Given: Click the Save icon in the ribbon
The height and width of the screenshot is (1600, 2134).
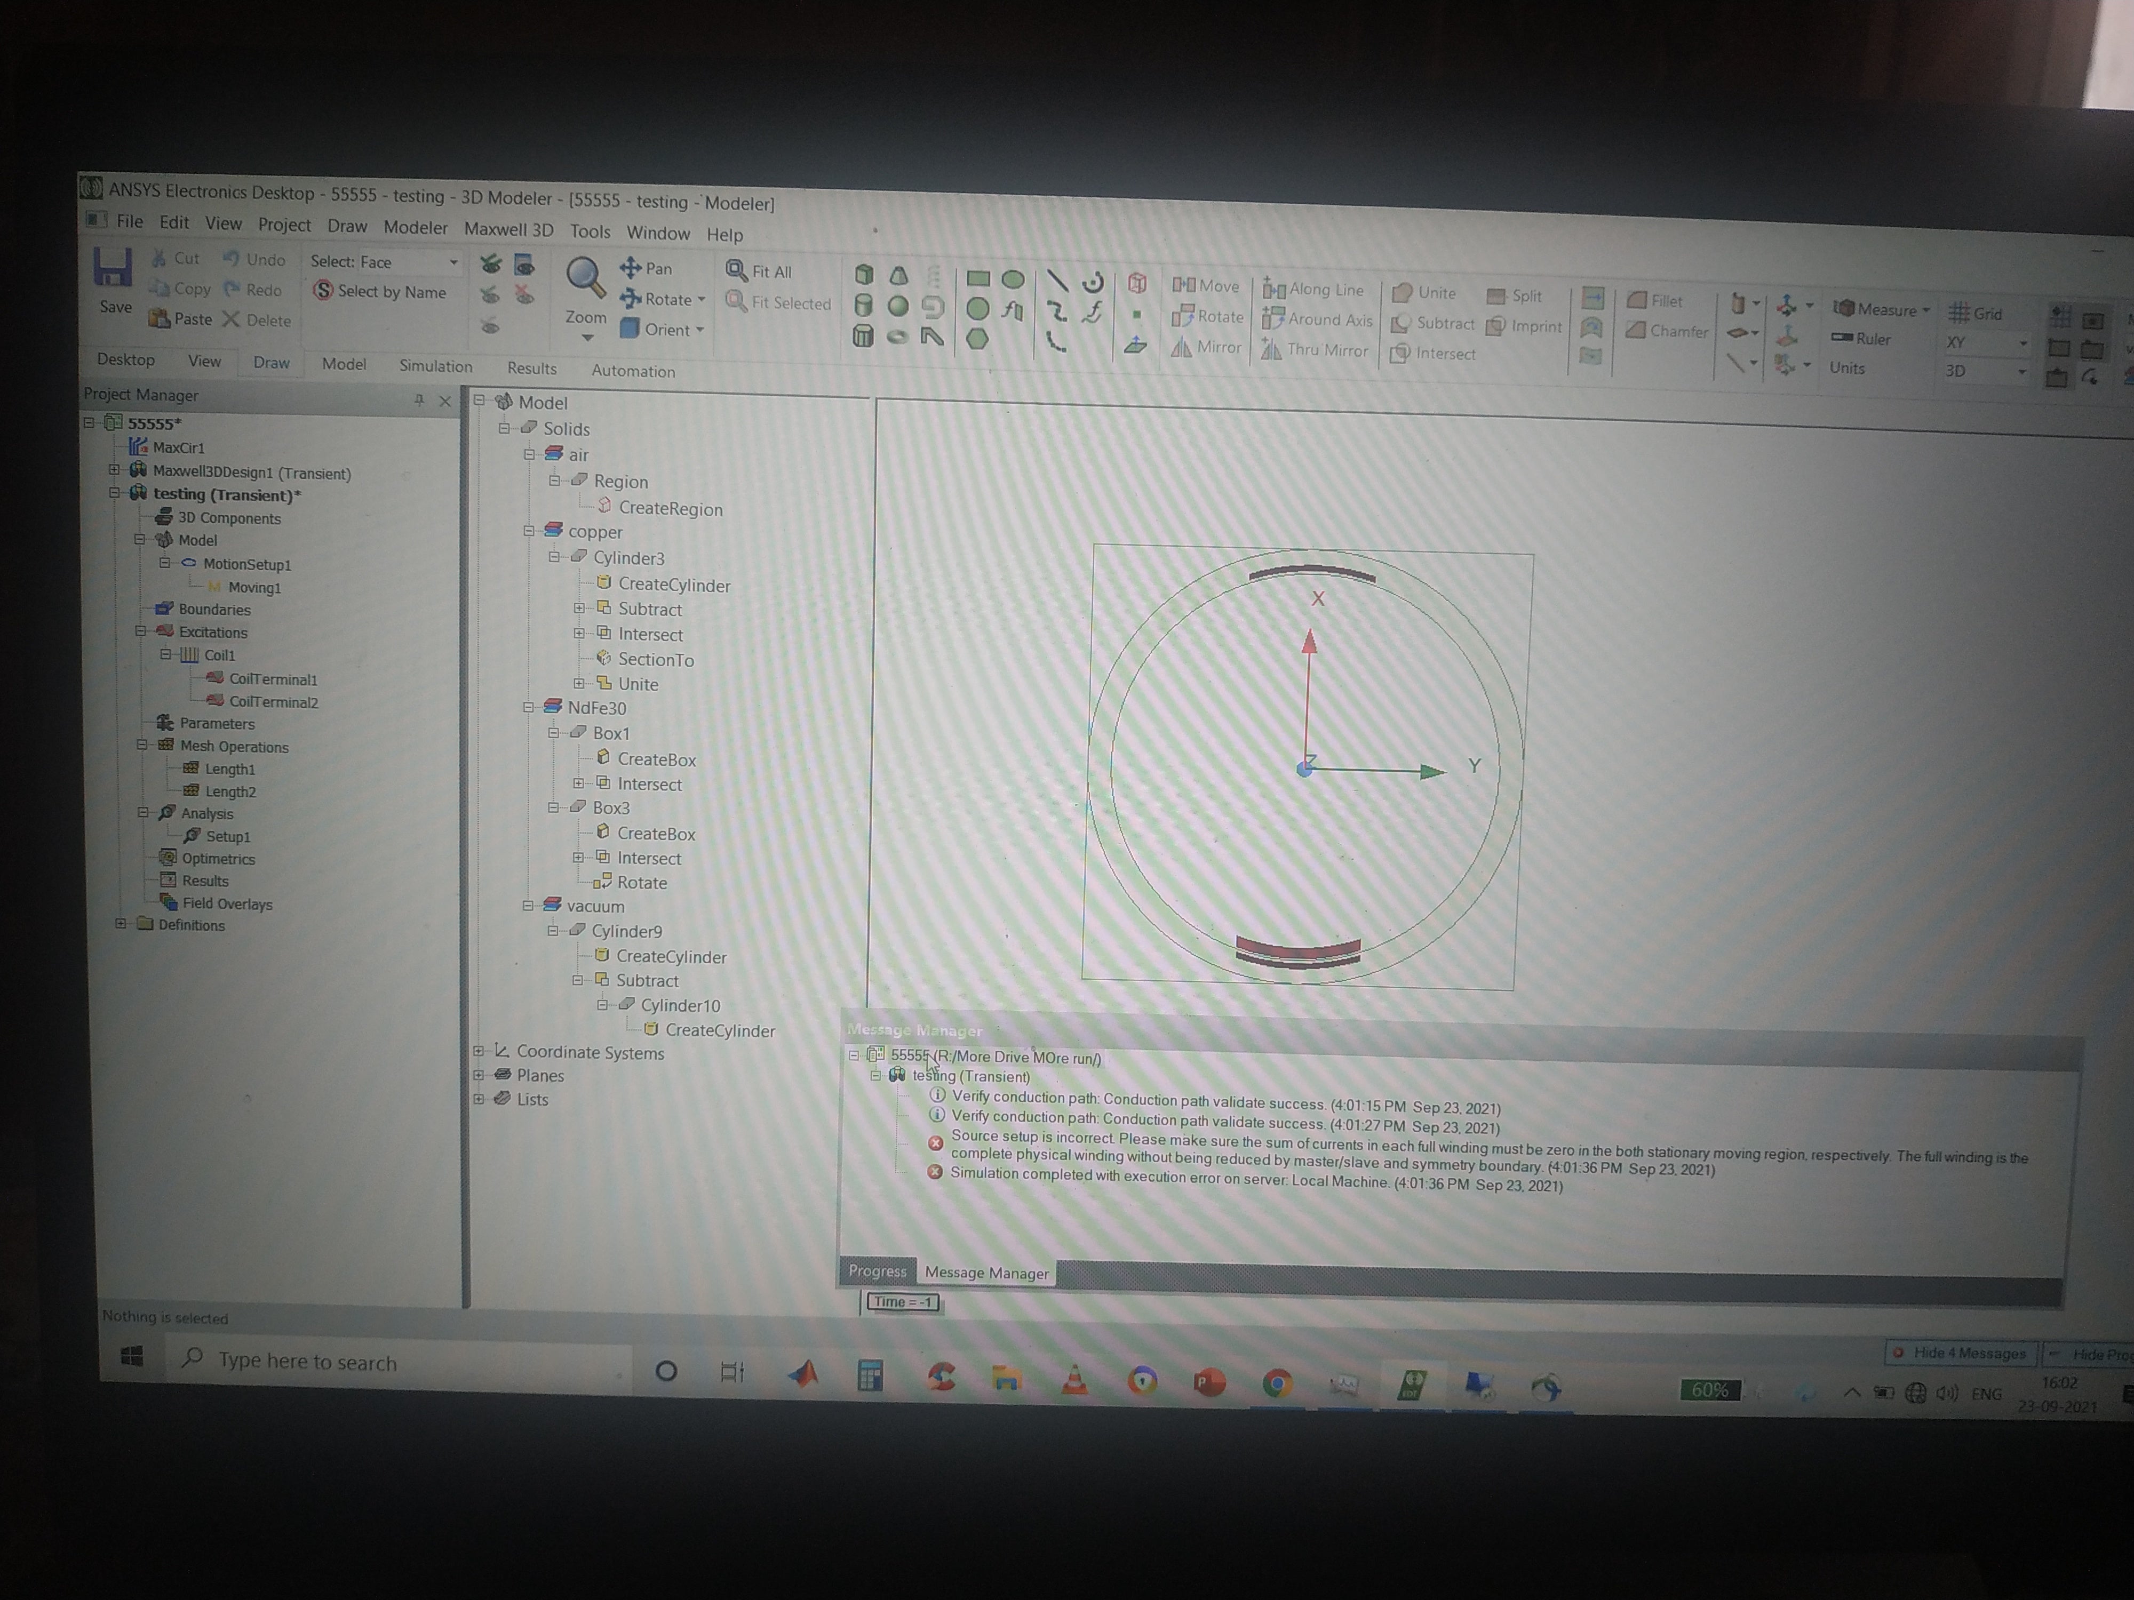Looking at the screenshot, I should (112, 269).
